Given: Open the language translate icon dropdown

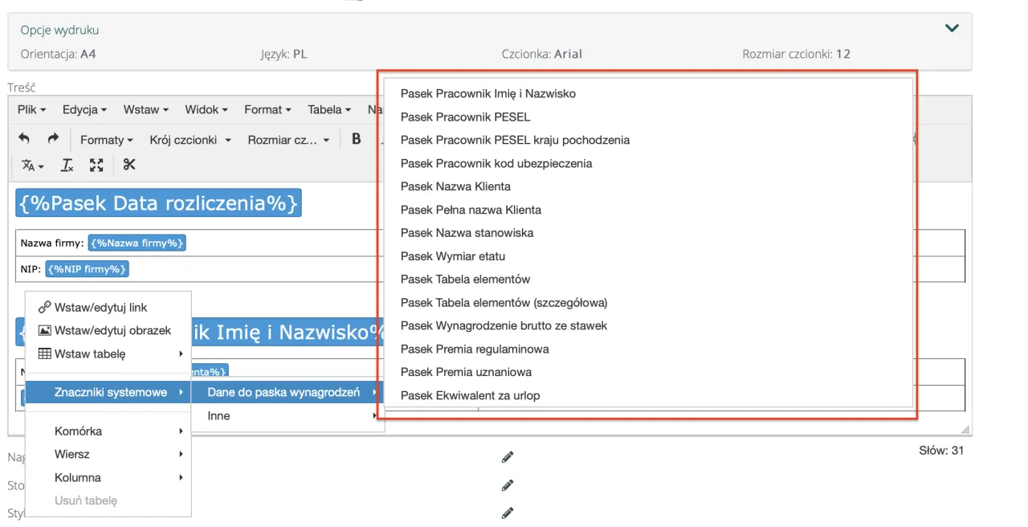Looking at the screenshot, I should click(32, 165).
